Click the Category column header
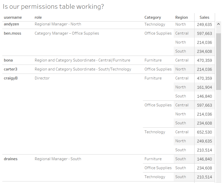This screenshot has width=223, height=183. (153, 17)
